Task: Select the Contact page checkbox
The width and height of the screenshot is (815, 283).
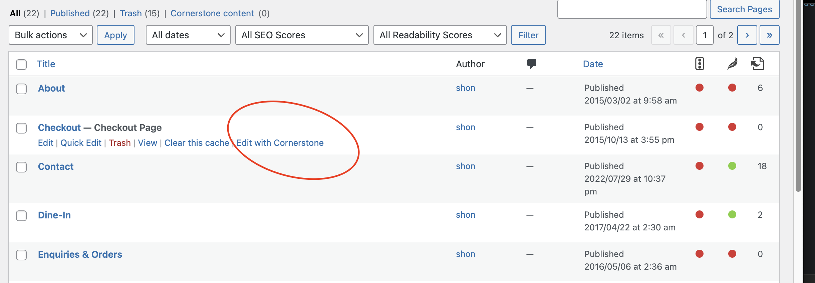Action: (x=21, y=167)
